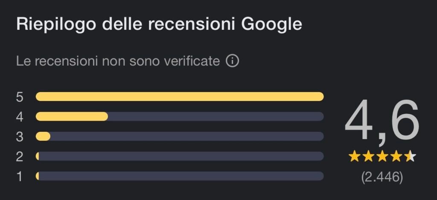Viewport: 437px width, 200px height.
Task: Click the number 4 row label
Action: point(20,116)
